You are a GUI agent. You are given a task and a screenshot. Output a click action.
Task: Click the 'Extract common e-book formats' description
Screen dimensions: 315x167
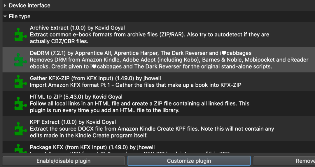(149, 34)
